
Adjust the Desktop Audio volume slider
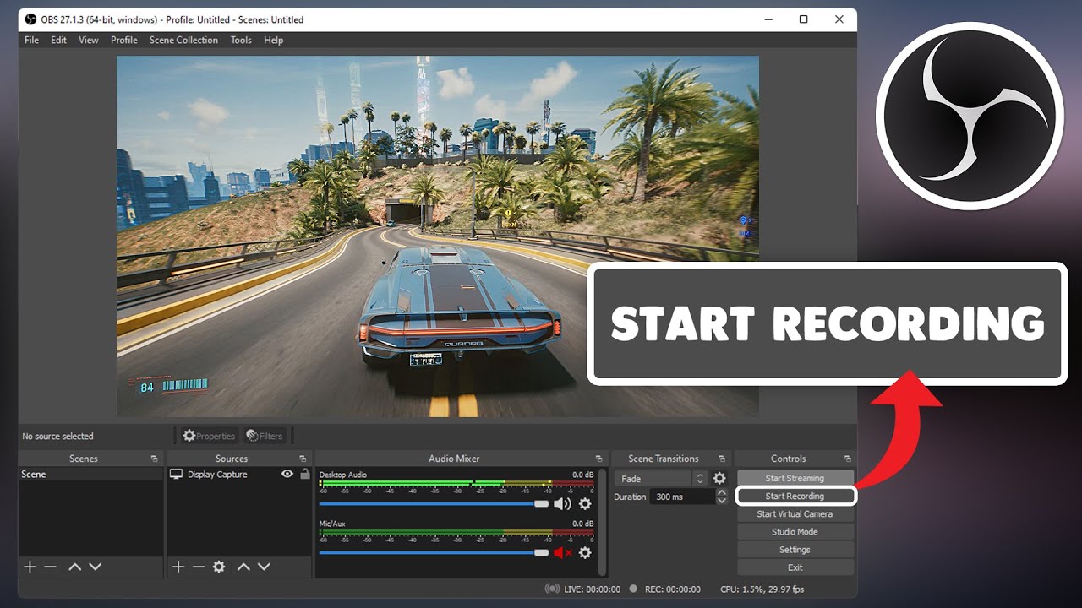click(x=434, y=504)
